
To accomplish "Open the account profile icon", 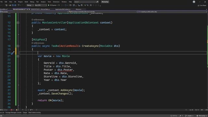I will click(x=194, y=2).
